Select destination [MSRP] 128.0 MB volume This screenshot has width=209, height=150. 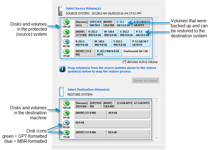tap(108, 105)
